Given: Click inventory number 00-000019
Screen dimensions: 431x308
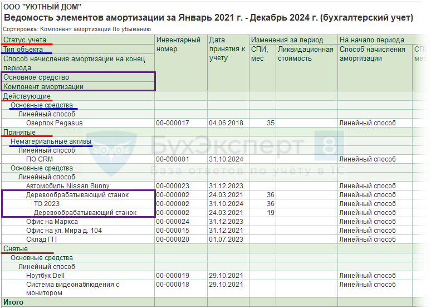Looking at the screenshot, I should 173,276.
